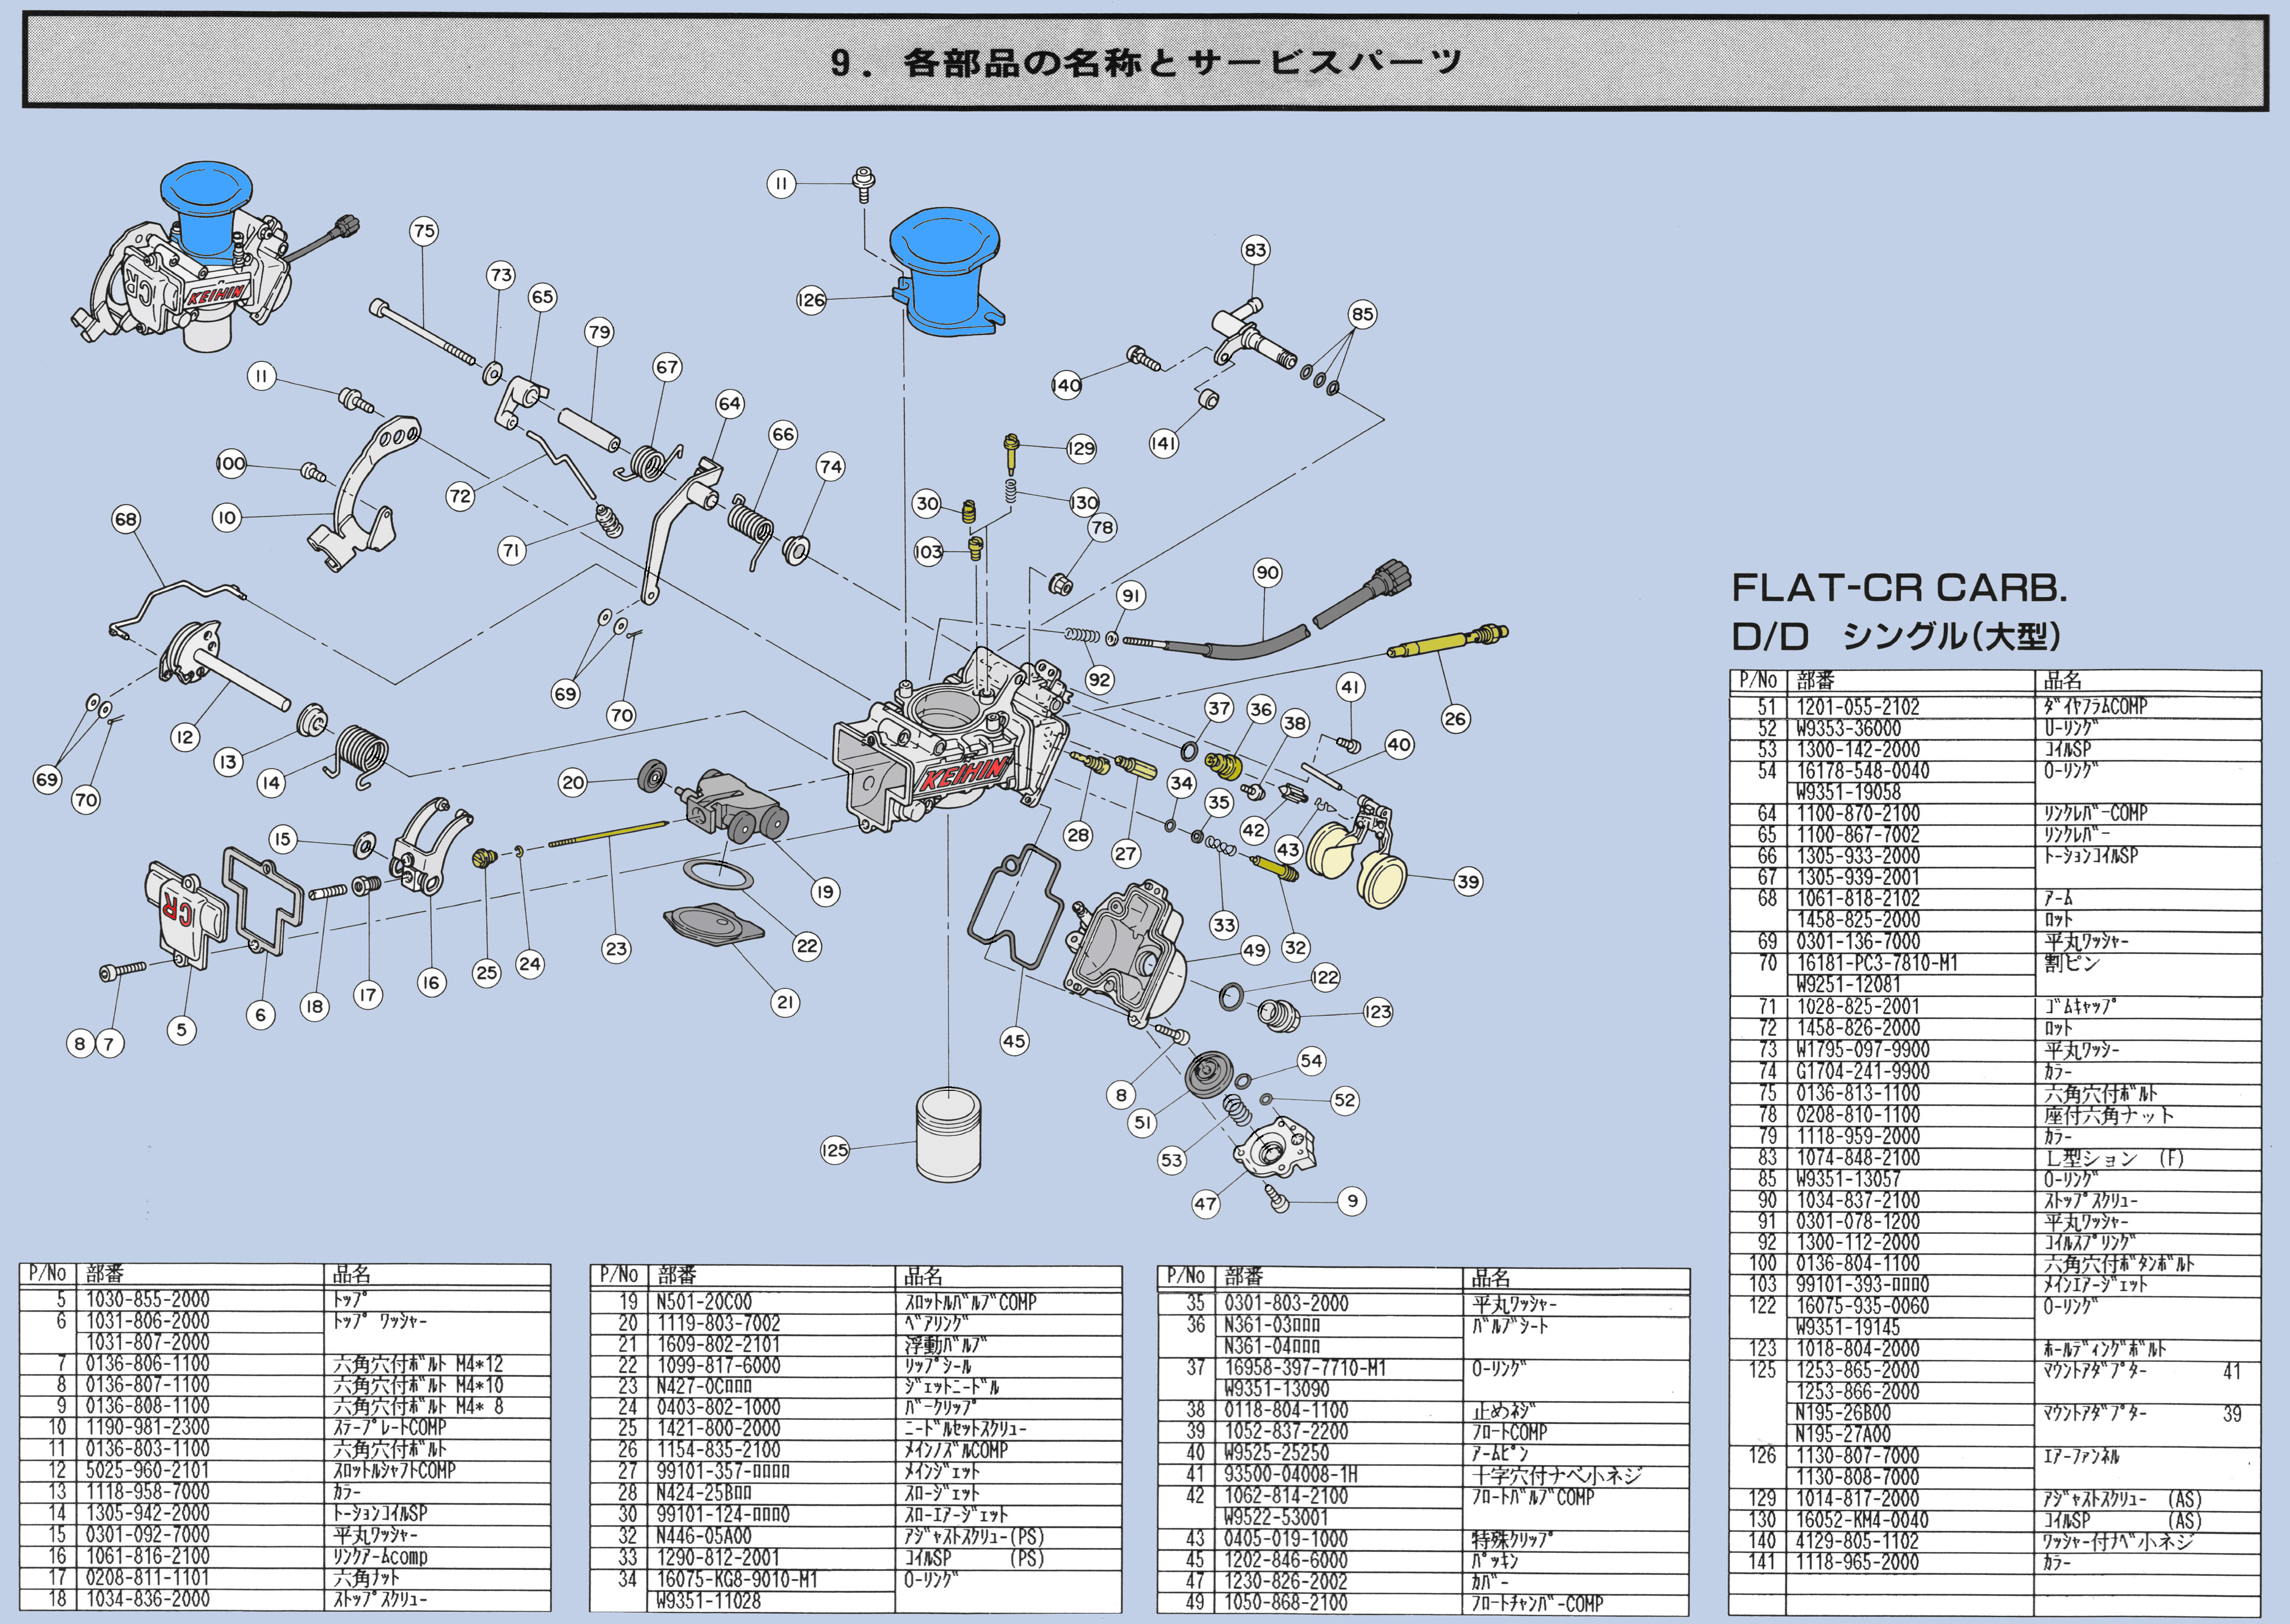The image size is (2290, 1624).
Task: Select callout number 85 for the O-rings
Action: coord(1363,314)
